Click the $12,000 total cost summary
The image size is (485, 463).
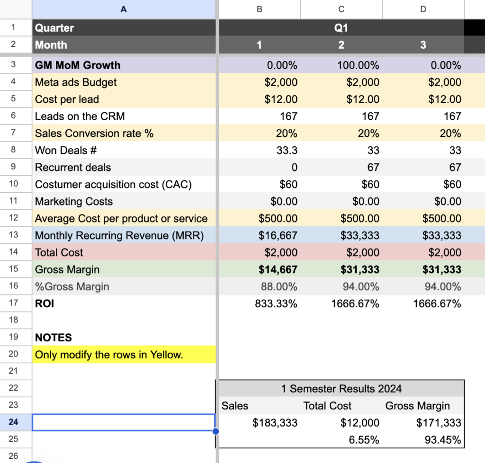coord(341,422)
